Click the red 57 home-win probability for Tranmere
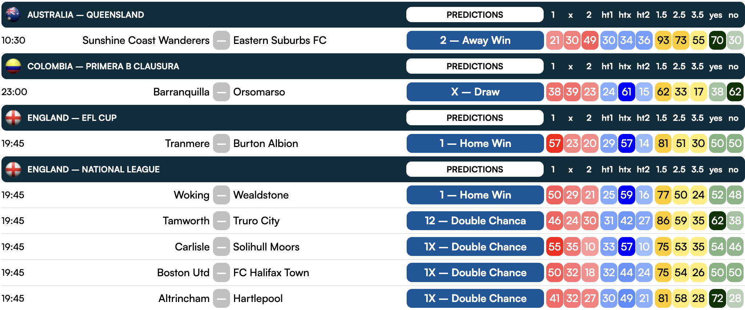This screenshot has width=745, height=310. point(554,143)
